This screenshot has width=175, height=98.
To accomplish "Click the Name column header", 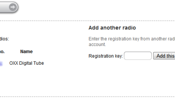I will 26,51.
